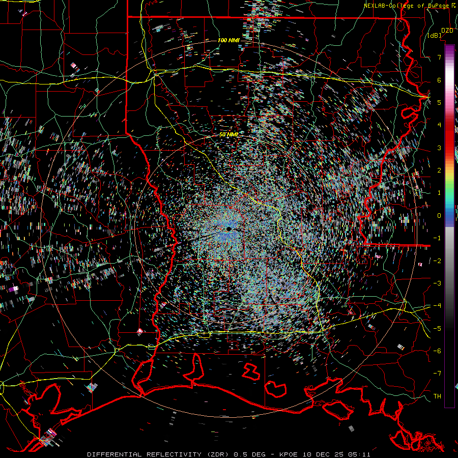
Task: Click the "-3" value on the color scale
Action: pyautogui.click(x=437, y=283)
